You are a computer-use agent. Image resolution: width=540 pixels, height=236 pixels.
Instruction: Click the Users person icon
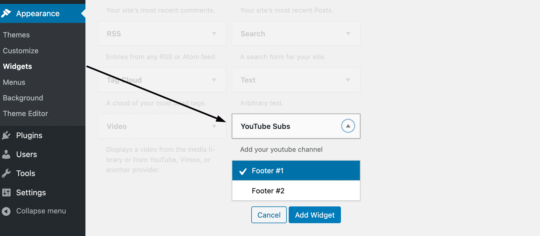click(x=7, y=154)
